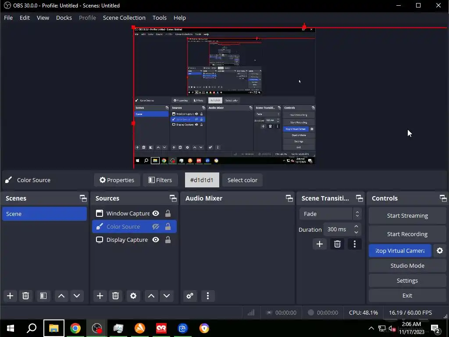Remove scene transition with trash icon
Image resolution: width=449 pixels, height=337 pixels.
pos(337,244)
